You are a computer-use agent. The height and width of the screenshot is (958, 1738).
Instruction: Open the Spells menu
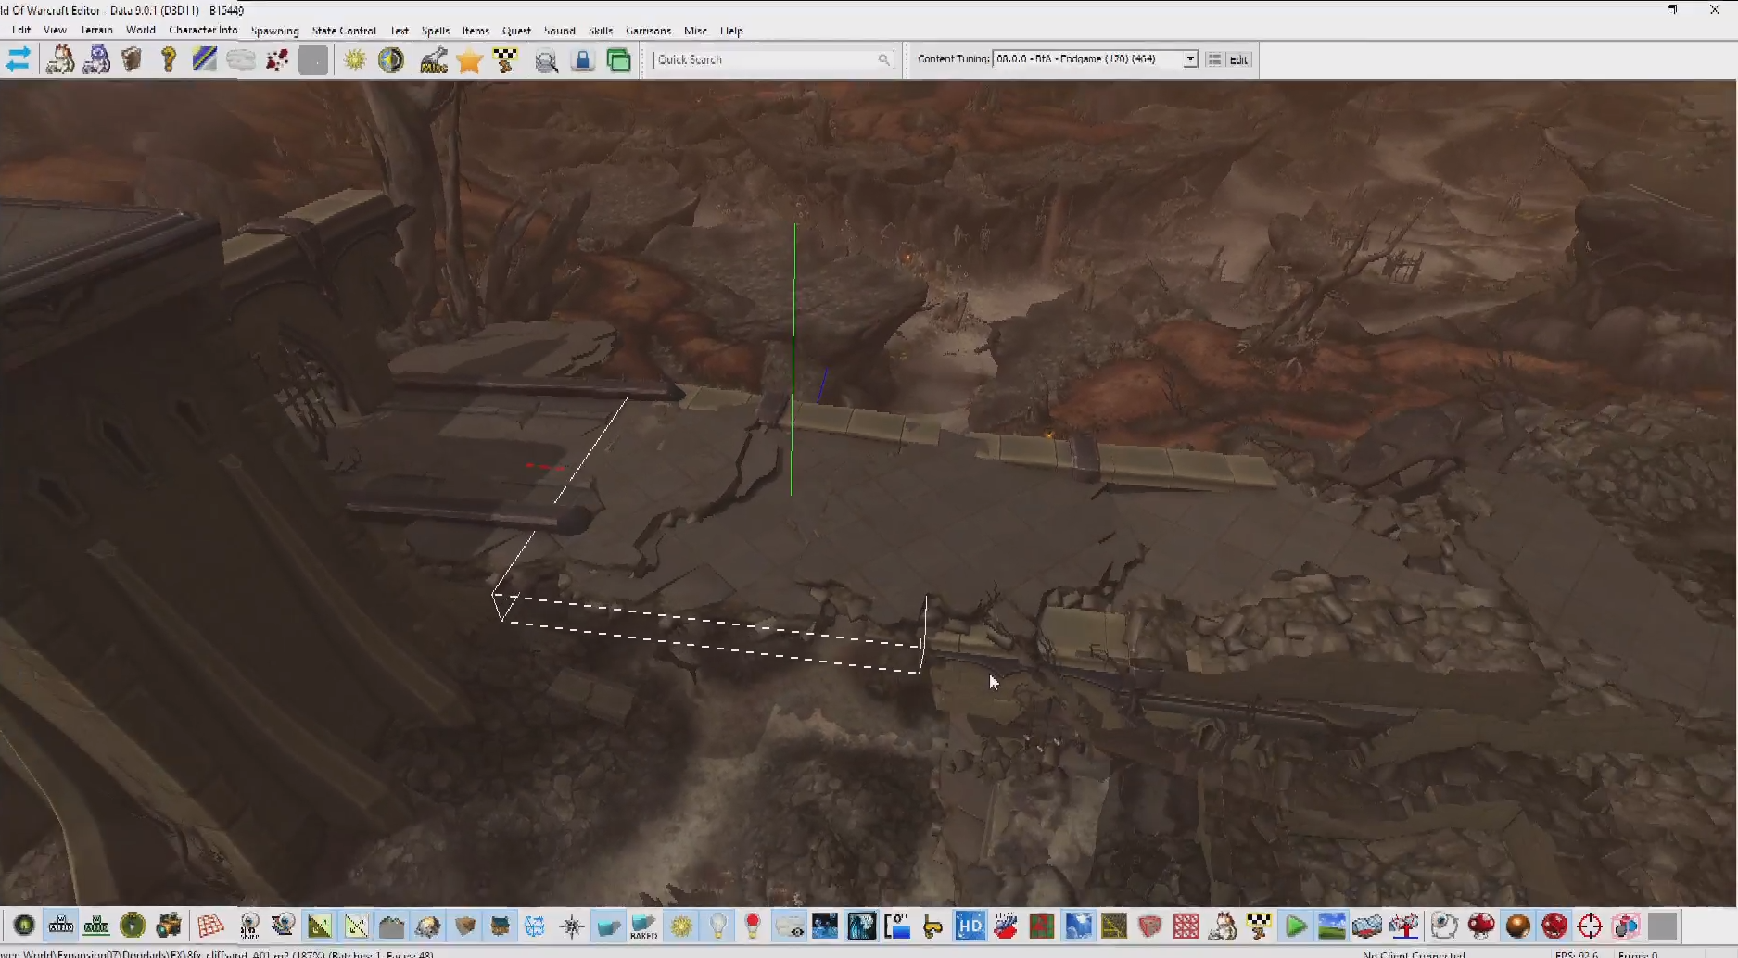click(435, 31)
